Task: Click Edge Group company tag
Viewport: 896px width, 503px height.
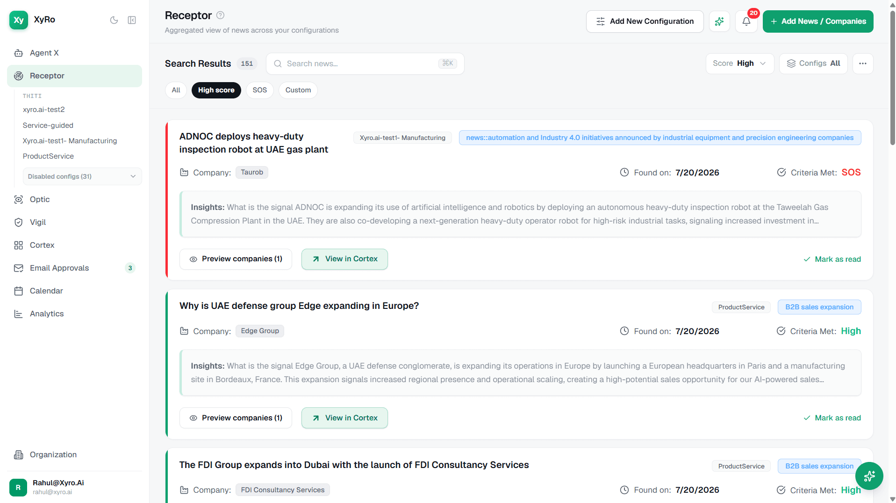Action: [260, 331]
